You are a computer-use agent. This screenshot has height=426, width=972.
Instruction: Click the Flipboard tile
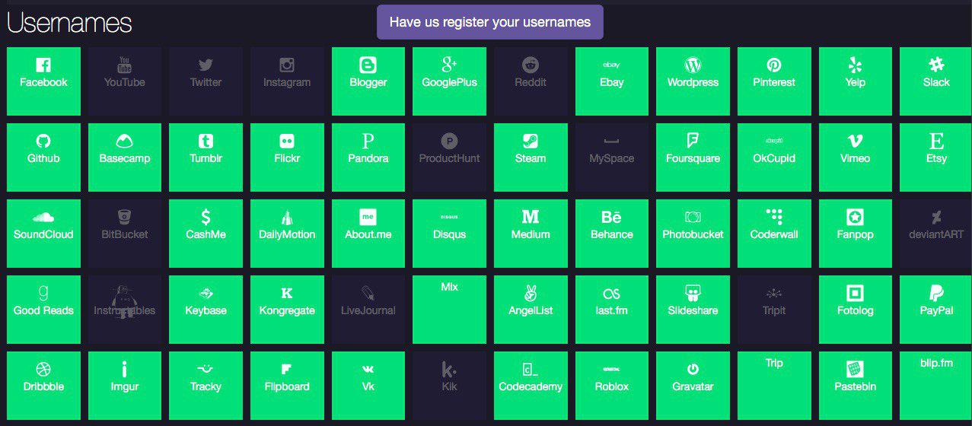click(287, 386)
